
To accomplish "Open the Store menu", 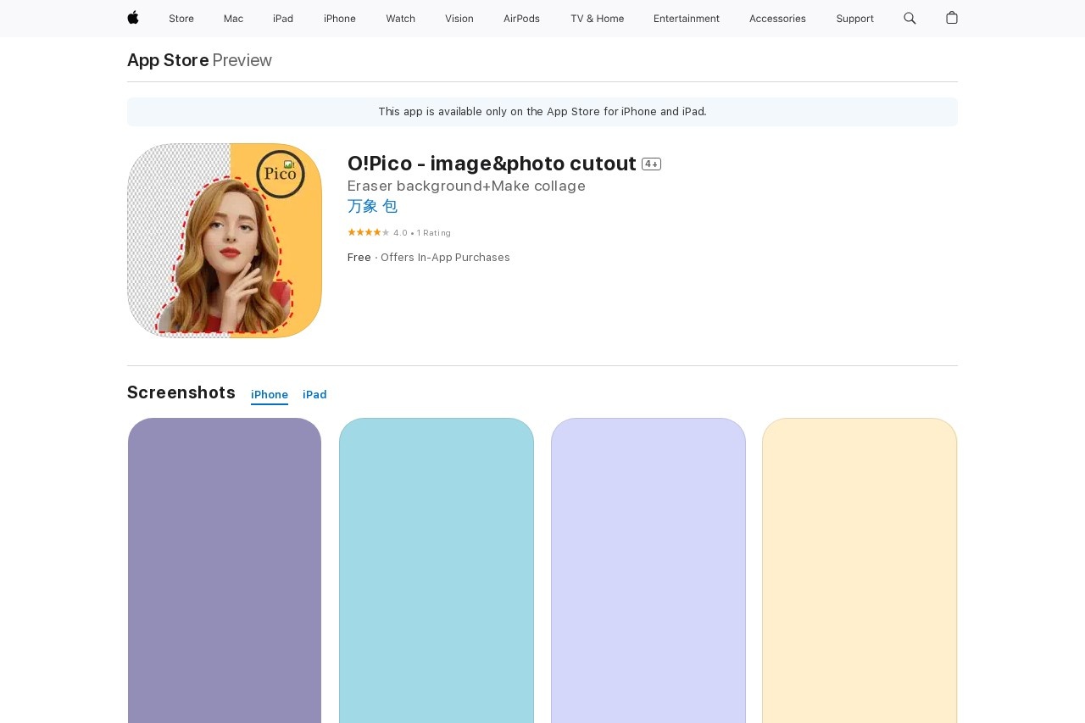I will tap(181, 19).
